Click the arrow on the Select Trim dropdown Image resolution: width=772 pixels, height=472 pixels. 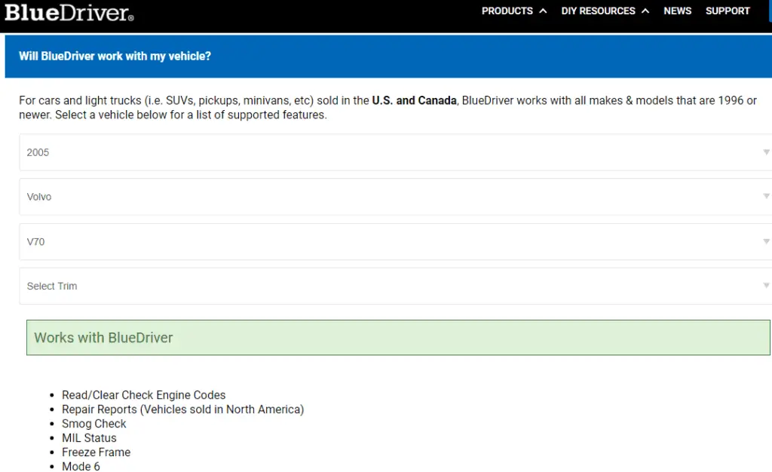click(767, 286)
